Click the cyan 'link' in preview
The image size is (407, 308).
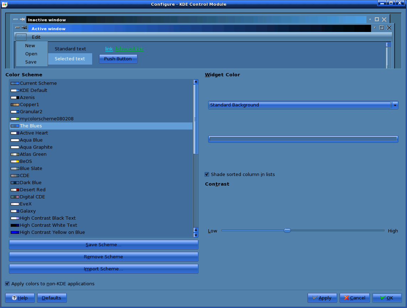[109, 49]
